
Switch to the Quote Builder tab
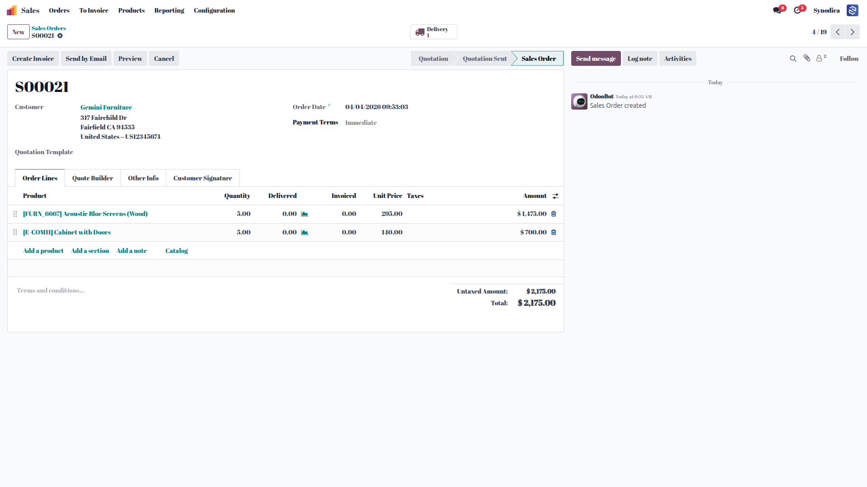click(x=93, y=178)
